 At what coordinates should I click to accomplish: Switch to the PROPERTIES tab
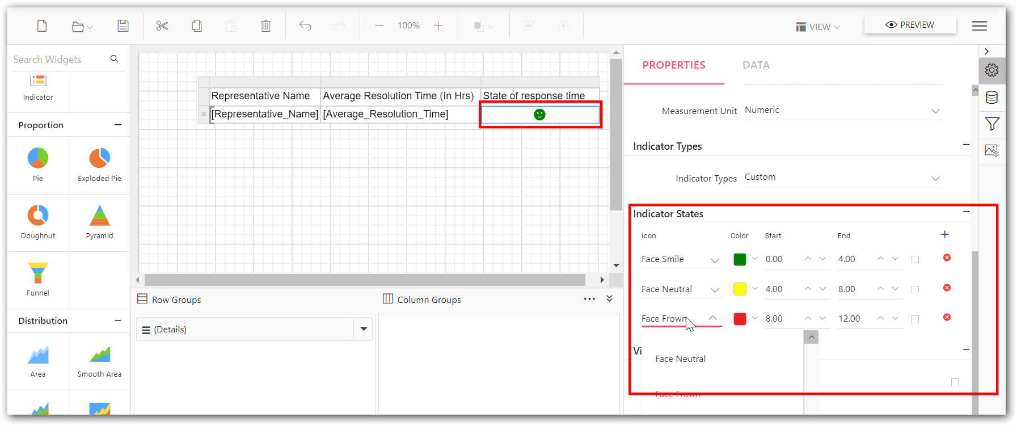674,65
